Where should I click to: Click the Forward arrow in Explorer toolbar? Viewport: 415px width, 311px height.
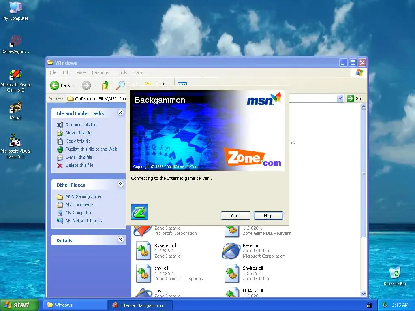click(86, 85)
